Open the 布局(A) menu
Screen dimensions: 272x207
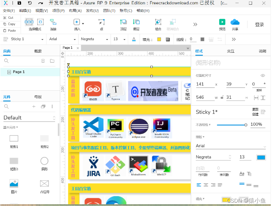click(x=72, y=11)
